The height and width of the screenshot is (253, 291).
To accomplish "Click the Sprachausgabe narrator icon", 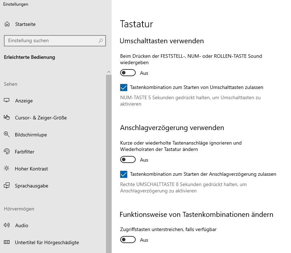I will click(7, 185).
